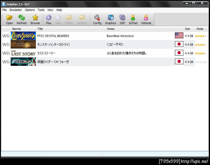Open the View menu
Screen dimensions: 210x165
tap(50, 10)
